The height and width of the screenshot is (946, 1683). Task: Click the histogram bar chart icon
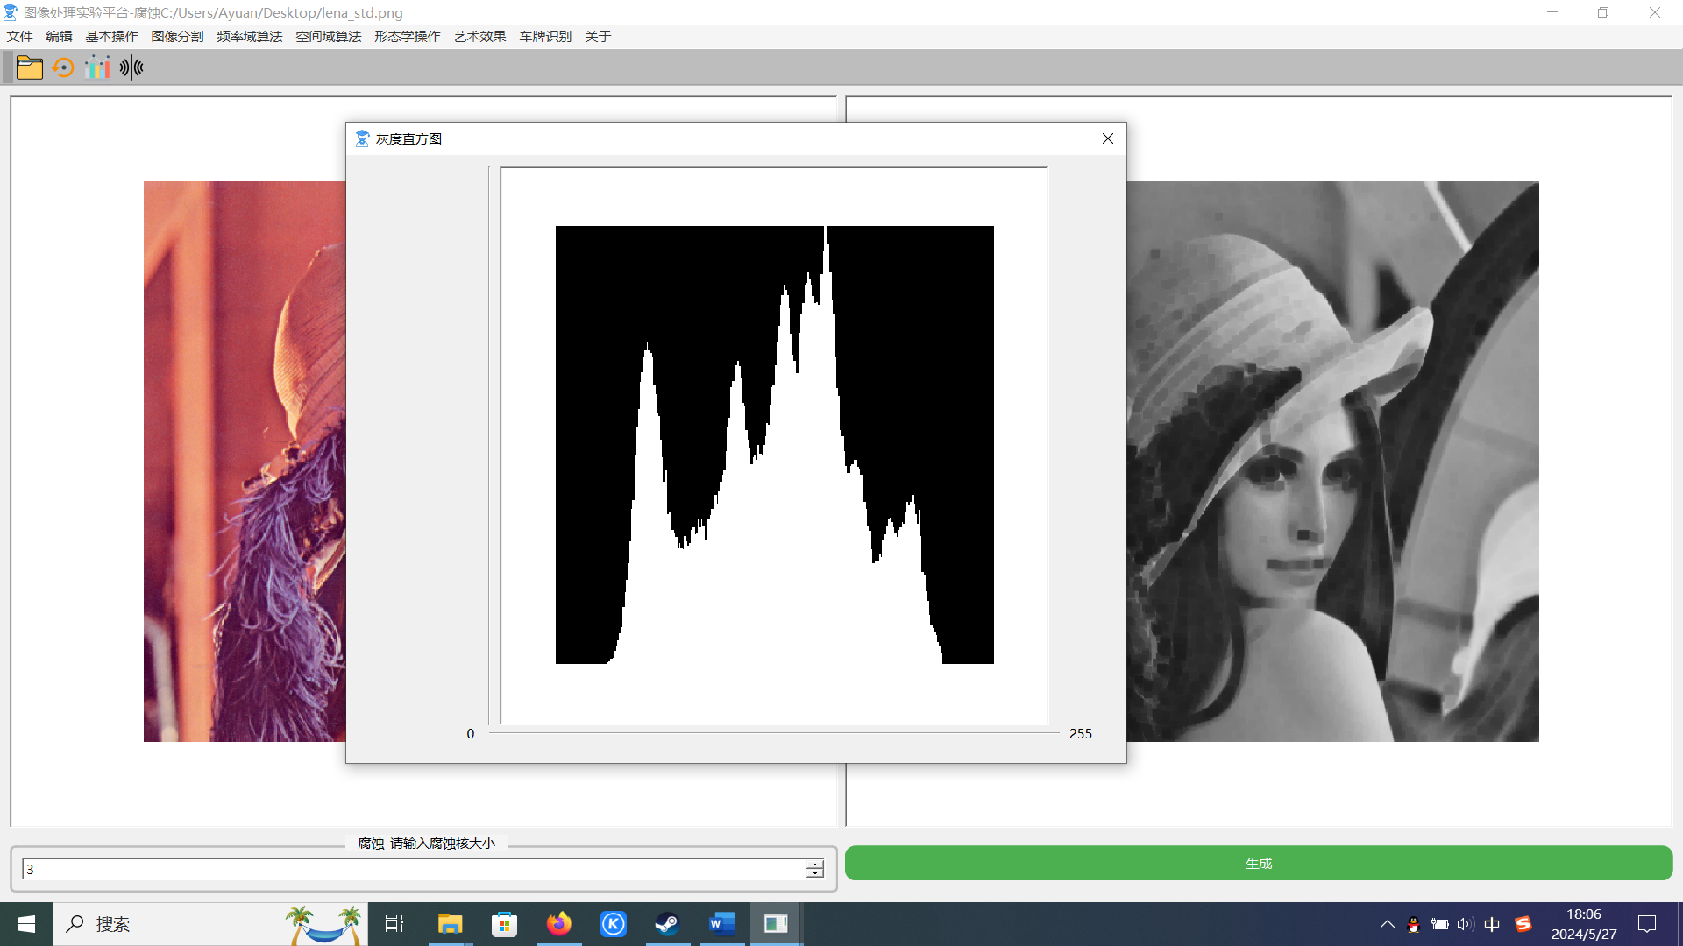click(x=97, y=67)
